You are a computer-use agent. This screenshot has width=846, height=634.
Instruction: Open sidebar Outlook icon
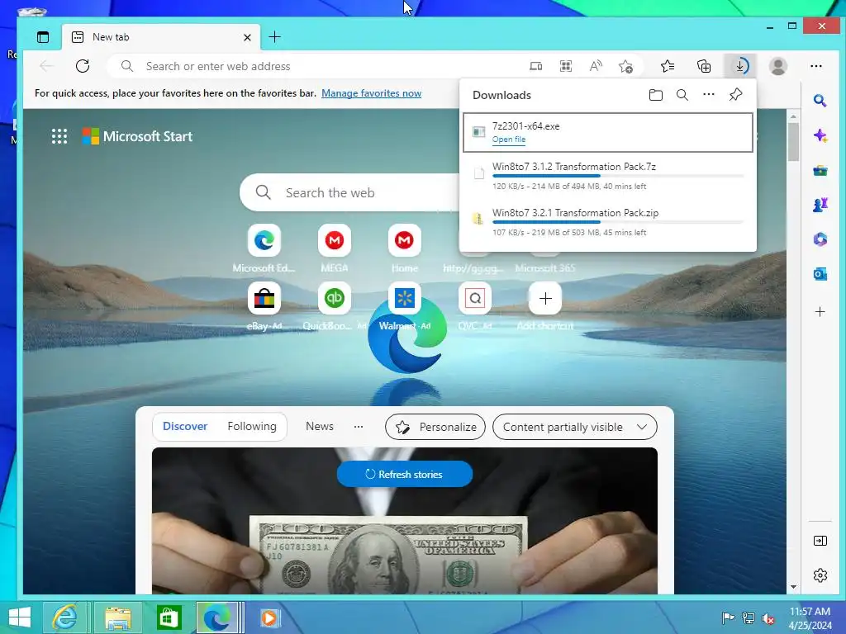[820, 274]
